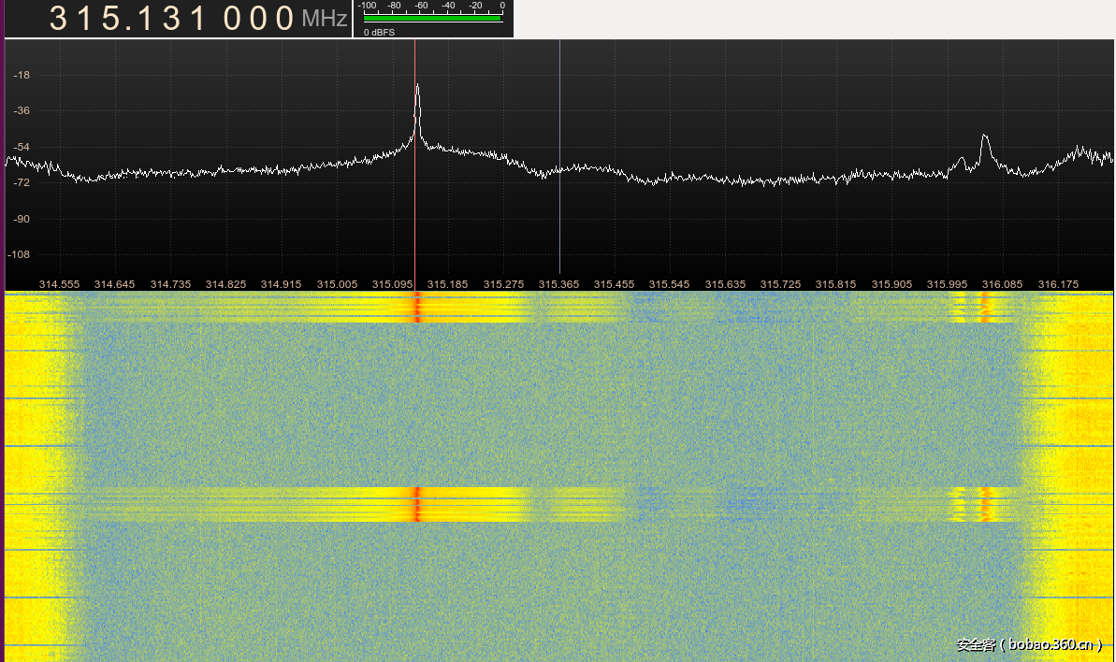The width and height of the screenshot is (1116, 662).
Task: Click the -36 dB level label
Action: 22,110
